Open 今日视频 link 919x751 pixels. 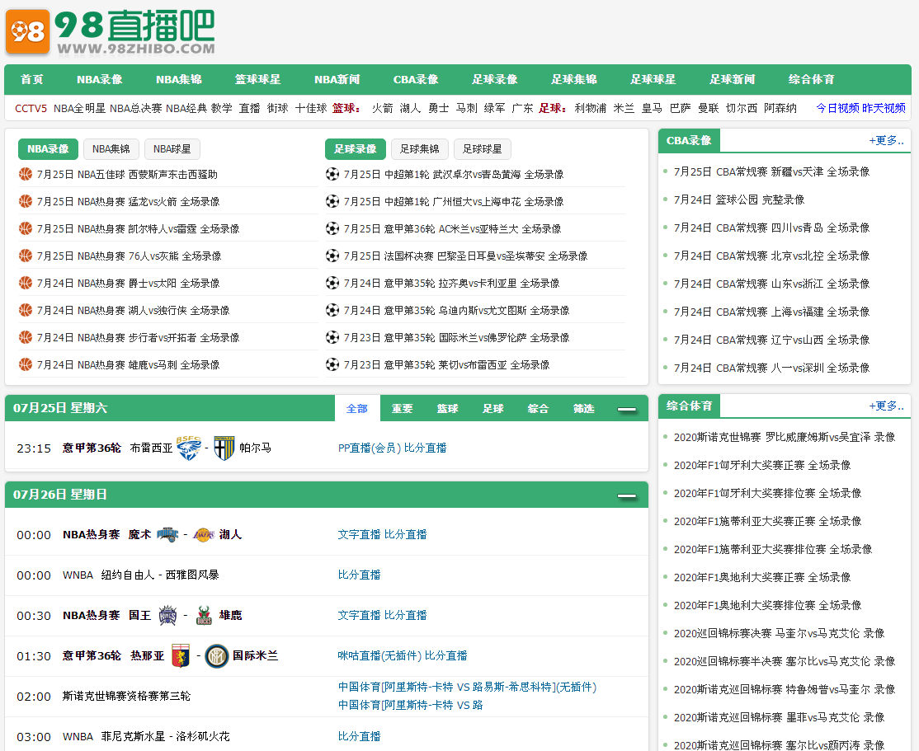click(x=837, y=108)
